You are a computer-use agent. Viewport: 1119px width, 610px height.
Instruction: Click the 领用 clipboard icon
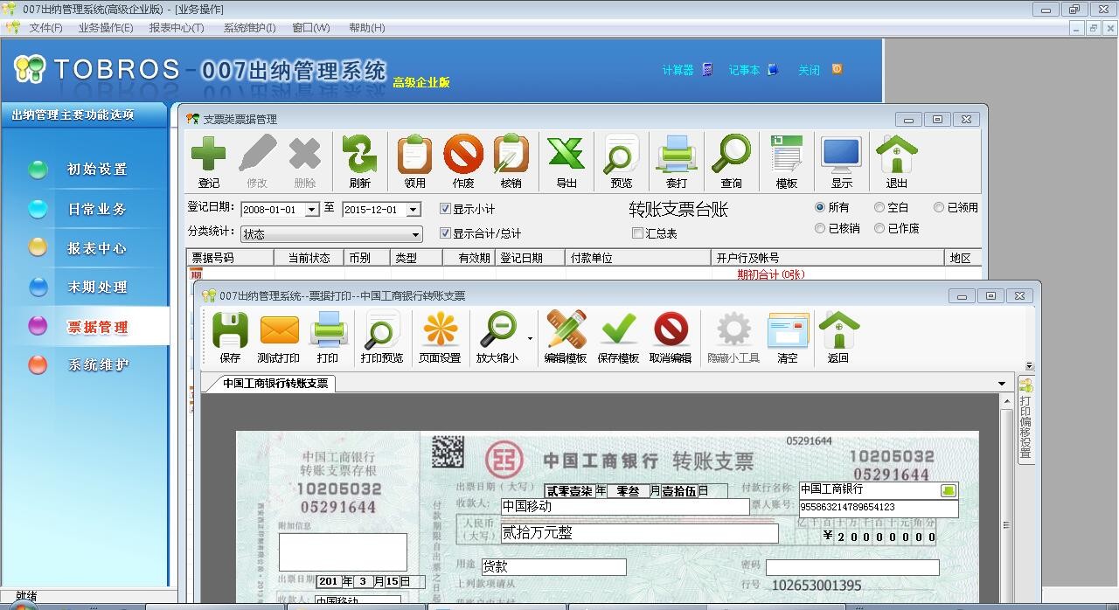[x=414, y=155]
